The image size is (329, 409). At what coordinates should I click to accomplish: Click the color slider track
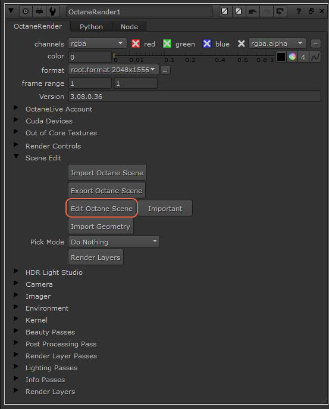(x=194, y=57)
